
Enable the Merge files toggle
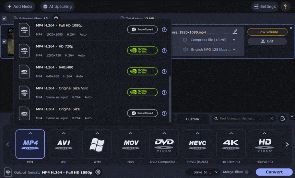click(248, 172)
